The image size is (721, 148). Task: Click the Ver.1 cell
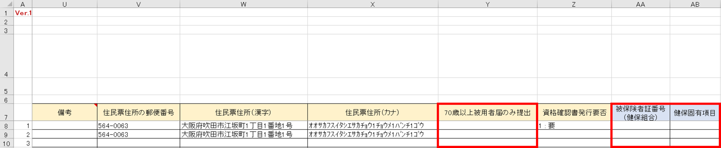23,13
